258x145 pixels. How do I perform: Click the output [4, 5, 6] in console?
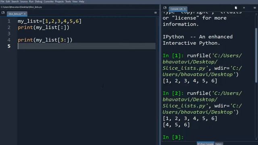click(x=176, y=124)
